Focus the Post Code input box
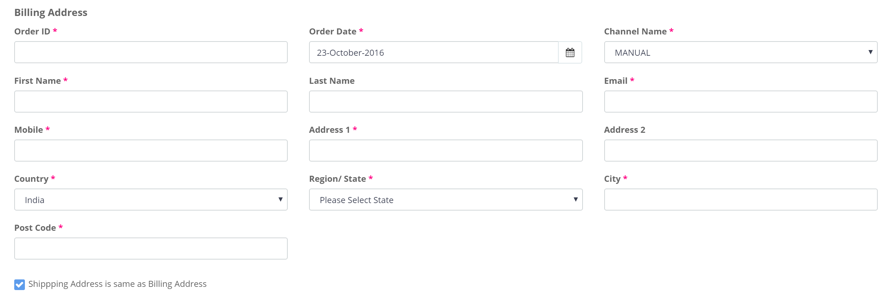882x300 pixels. pos(151,249)
